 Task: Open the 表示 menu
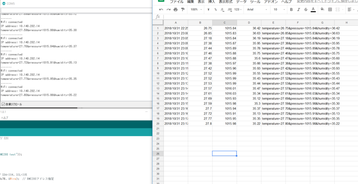tap(201, 2)
